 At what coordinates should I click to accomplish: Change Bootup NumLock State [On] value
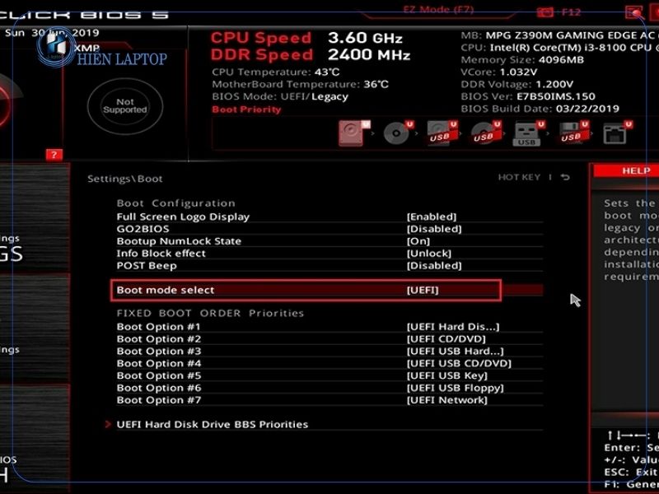pyautogui.click(x=418, y=241)
